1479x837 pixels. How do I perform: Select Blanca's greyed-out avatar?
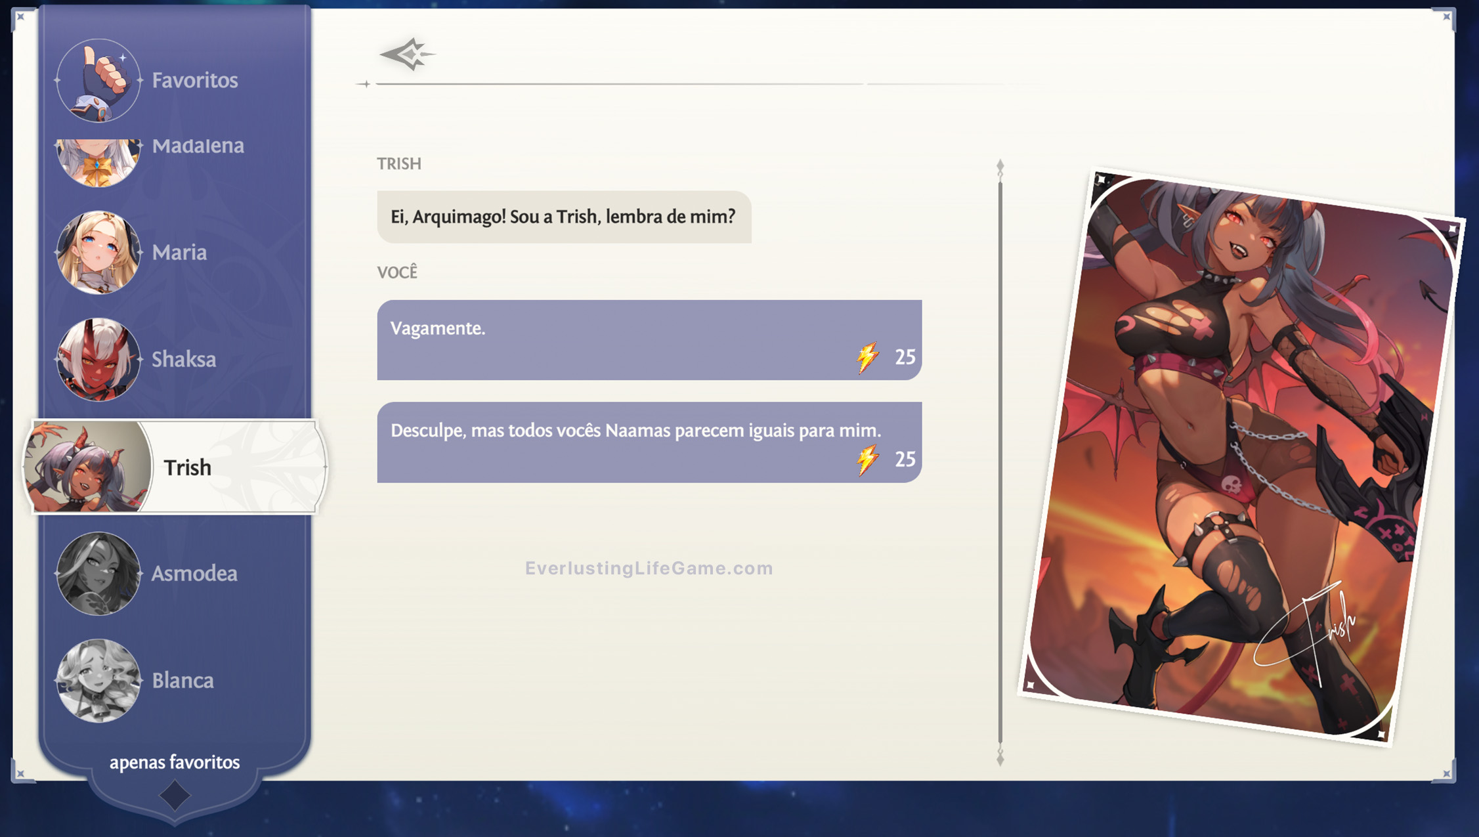point(98,680)
